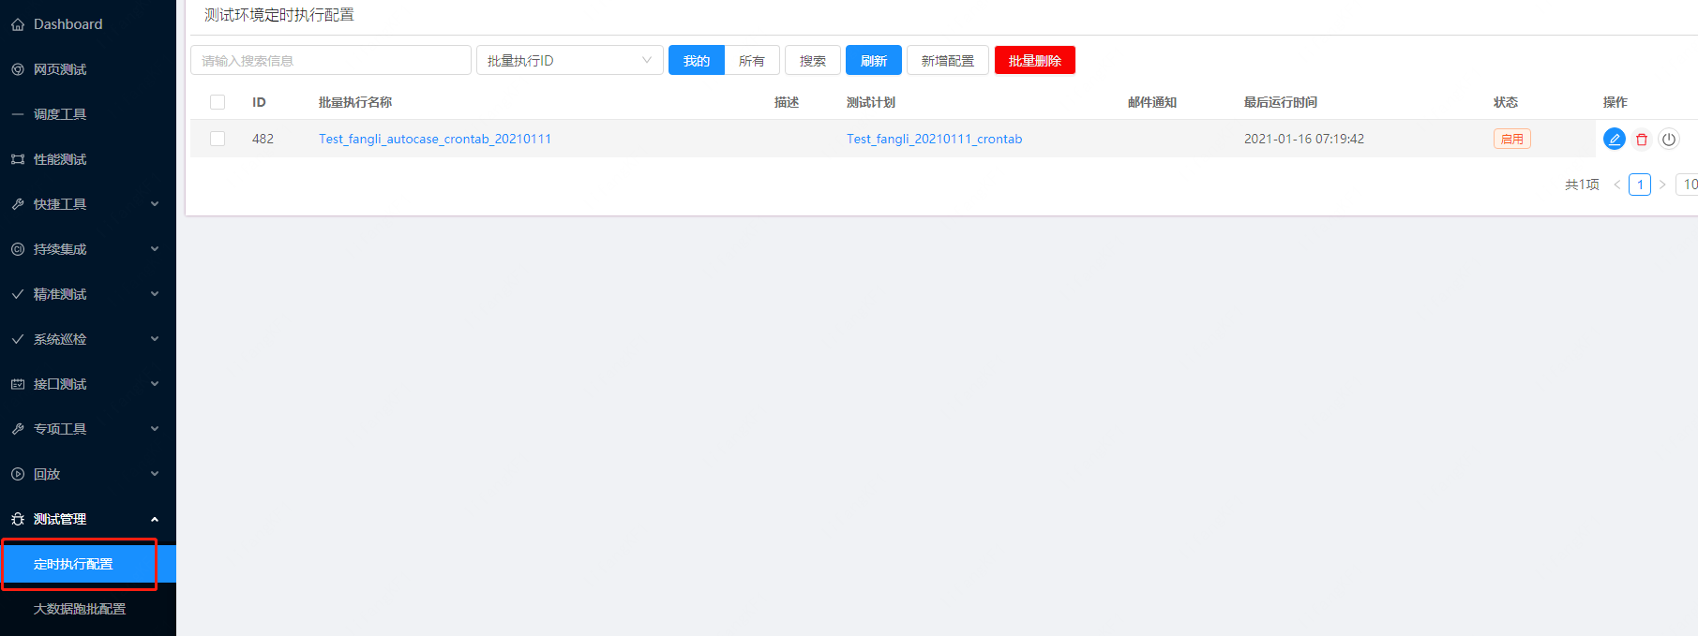Screen dimensions: 1698x636
Task: Select 定时执行配置 submenu item
Action: (88, 564)
